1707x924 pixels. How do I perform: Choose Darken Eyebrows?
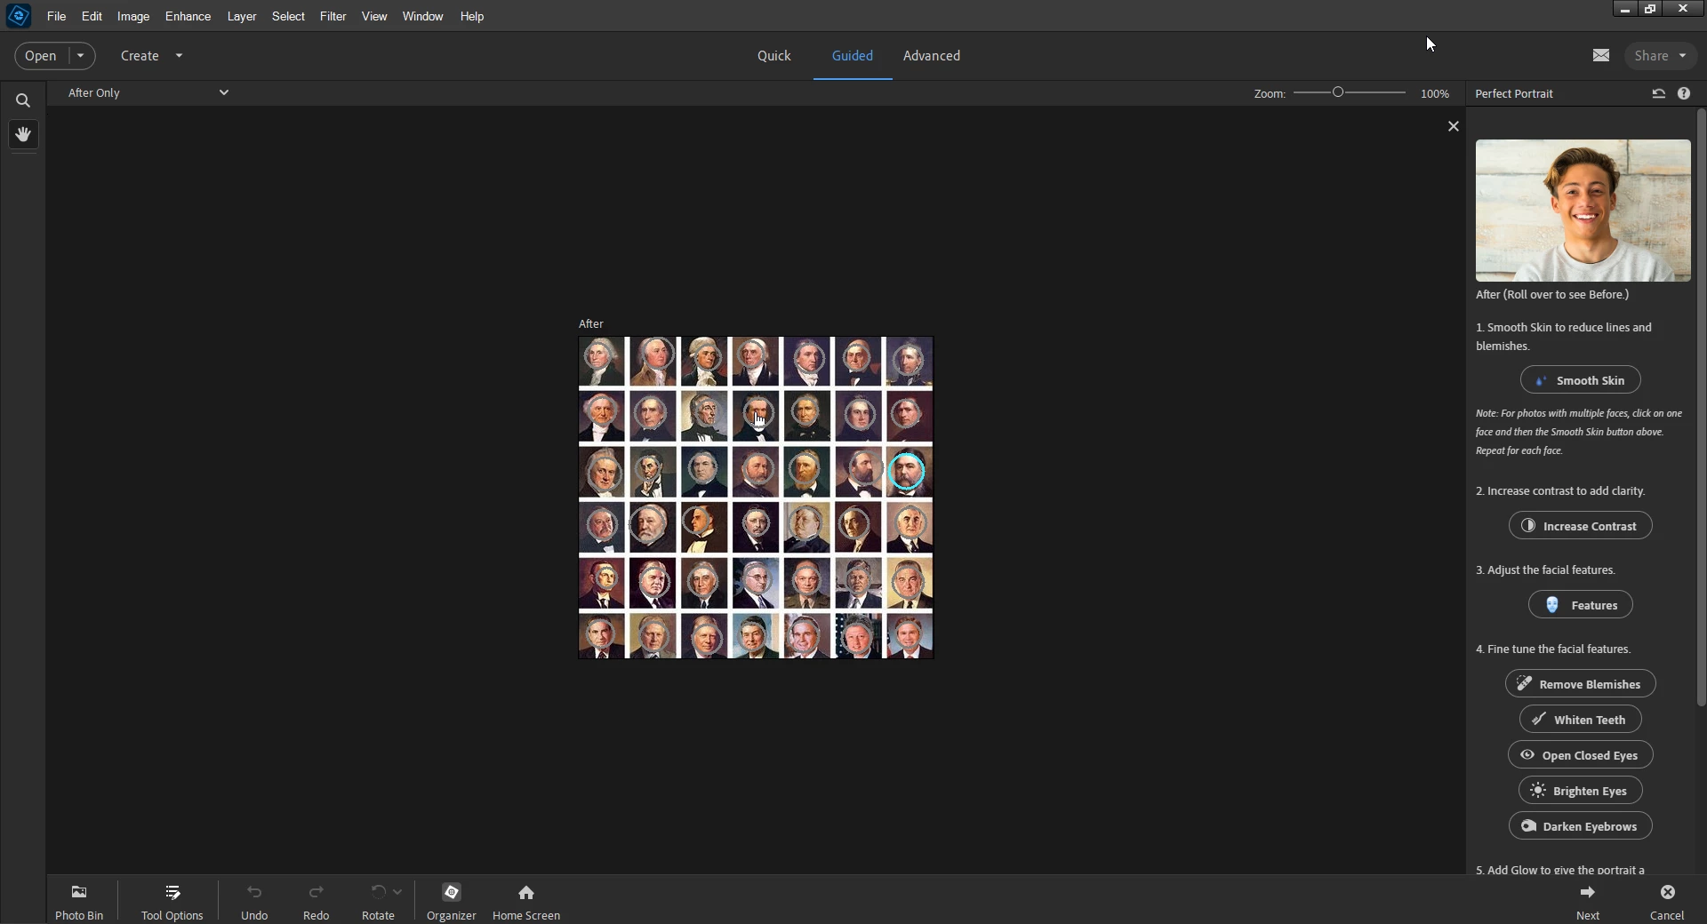pyautogui.click(x=1581, y=826)
